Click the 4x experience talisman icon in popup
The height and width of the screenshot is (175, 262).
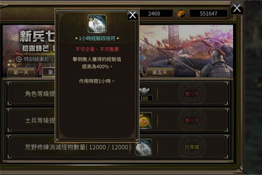[97, 24]
